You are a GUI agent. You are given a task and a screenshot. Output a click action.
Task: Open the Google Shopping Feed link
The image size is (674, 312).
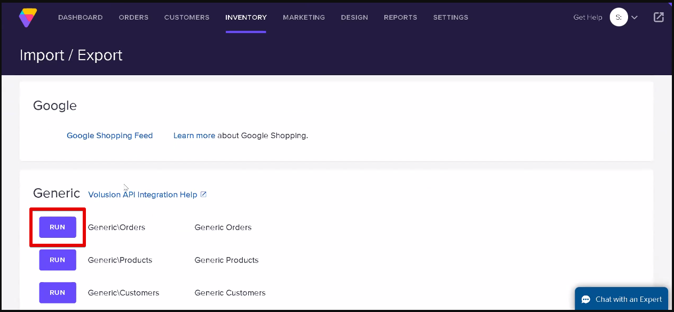109,135
